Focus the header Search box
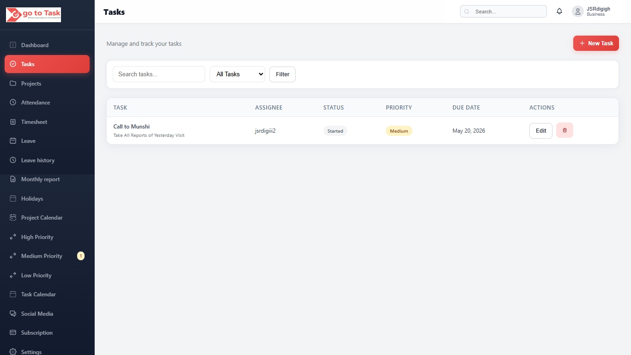 pos(504,12)
